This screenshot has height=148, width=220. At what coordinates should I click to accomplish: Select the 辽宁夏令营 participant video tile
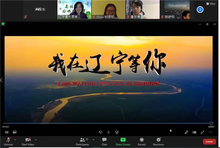coord(74,10)
